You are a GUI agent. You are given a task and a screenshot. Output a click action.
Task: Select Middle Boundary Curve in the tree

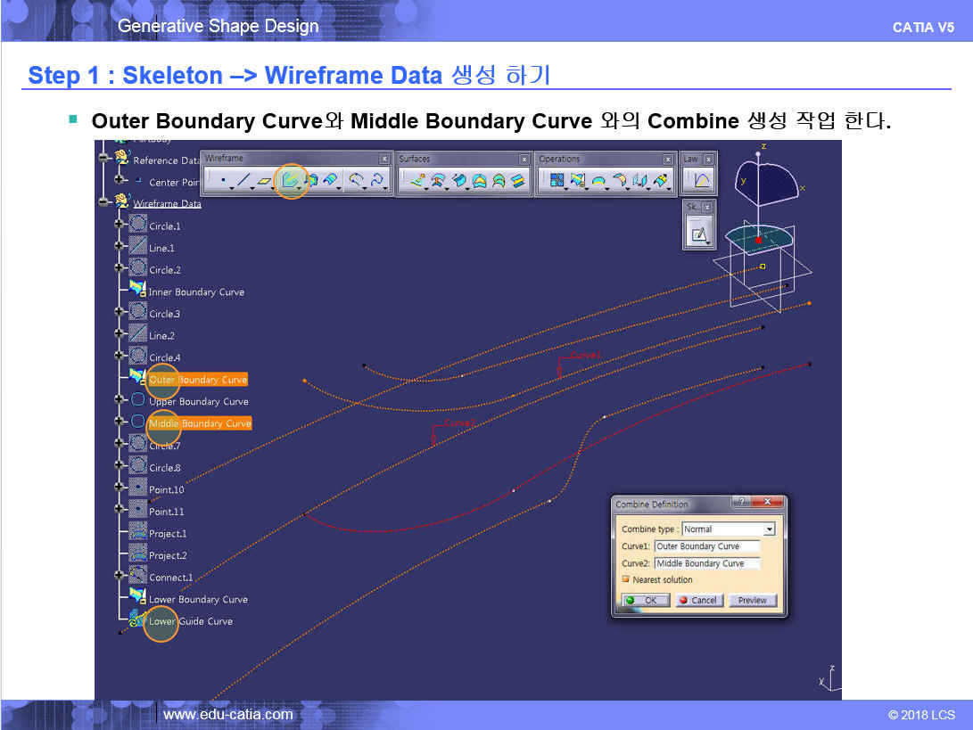(200, 423)
